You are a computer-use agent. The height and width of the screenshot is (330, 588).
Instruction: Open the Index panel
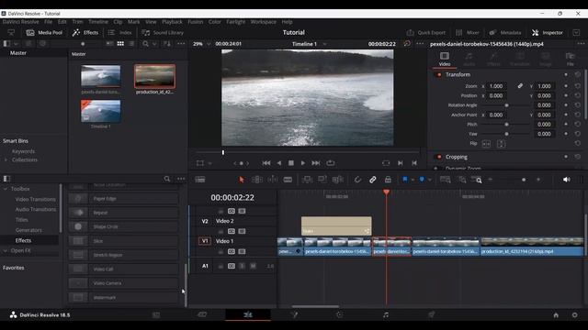(x=120, y=33)
